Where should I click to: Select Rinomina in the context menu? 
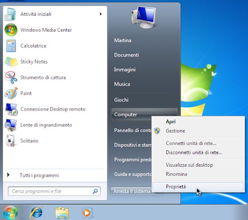[x=198, y=174]
